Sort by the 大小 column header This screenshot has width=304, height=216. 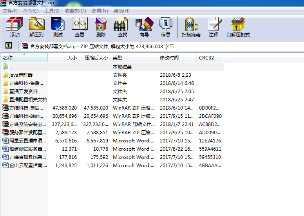[x=63, y=58]
